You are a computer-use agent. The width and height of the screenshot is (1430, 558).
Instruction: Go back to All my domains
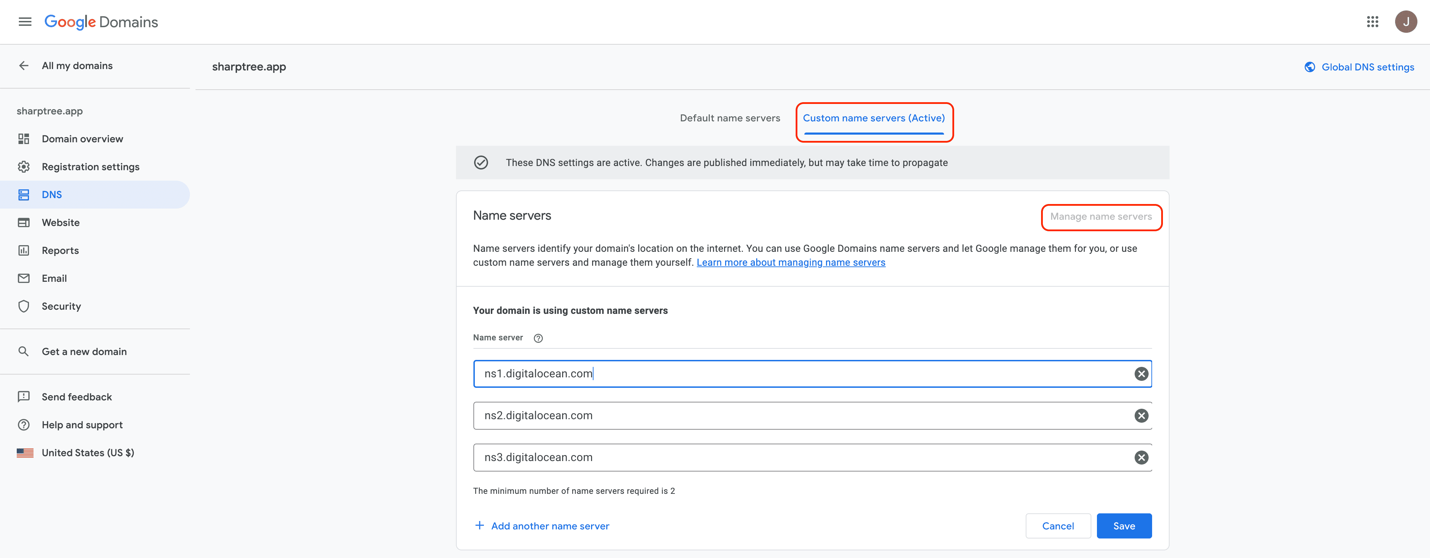click(77, 66)
